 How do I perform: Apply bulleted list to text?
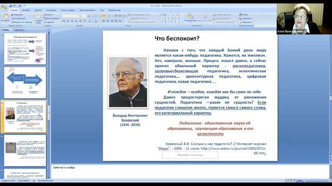pyautogui.click(x=104, y=16)
